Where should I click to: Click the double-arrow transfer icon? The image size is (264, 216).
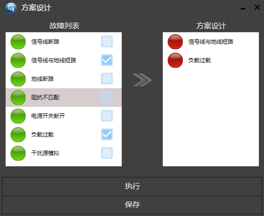pos(142,80)
